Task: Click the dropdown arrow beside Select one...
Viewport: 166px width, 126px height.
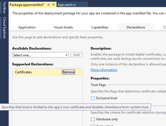Action: pyautogui.click(x=67, y=55)
